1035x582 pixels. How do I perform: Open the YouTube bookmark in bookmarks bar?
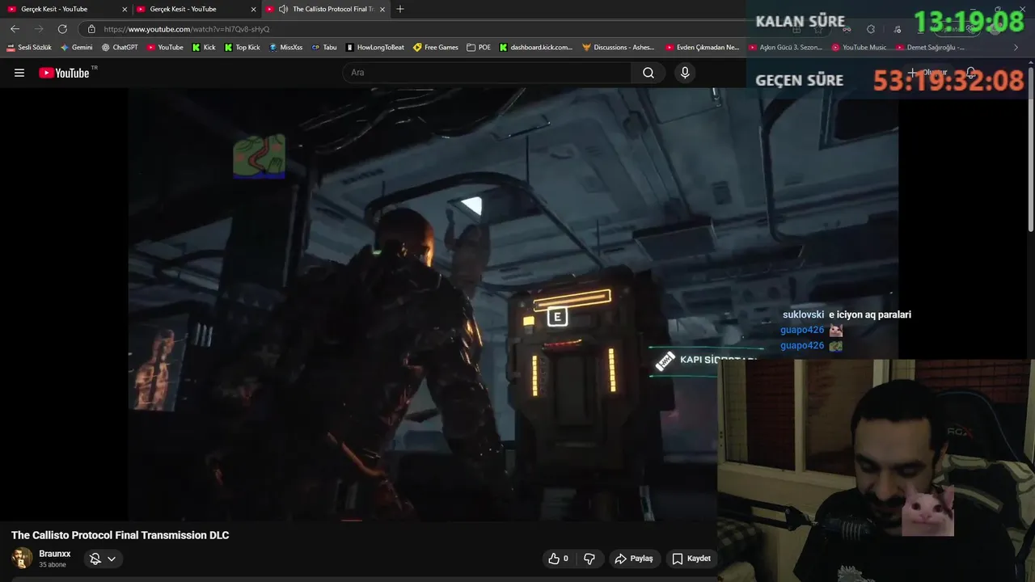pyautogui.click(x=165, y=48)
